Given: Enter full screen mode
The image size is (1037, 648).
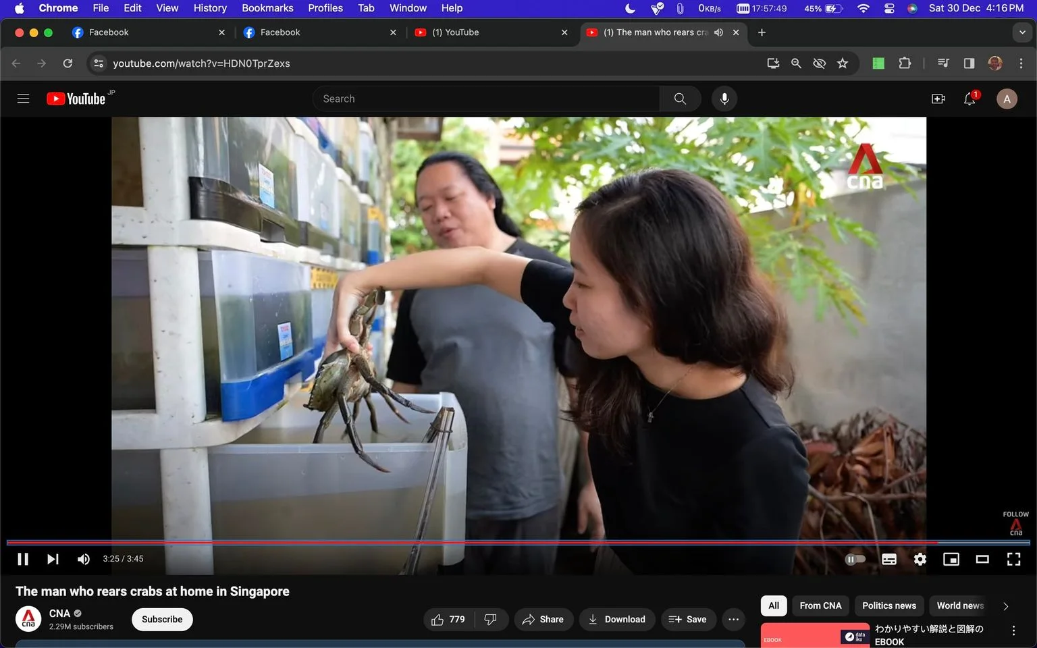Looking at the screenshot, I should [x=1013, y=559].
